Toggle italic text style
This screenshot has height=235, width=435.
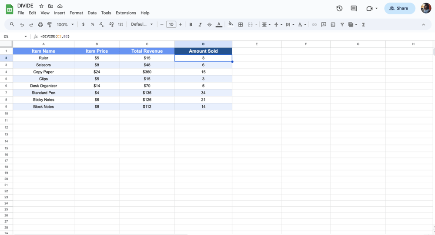tap(200, 25)
